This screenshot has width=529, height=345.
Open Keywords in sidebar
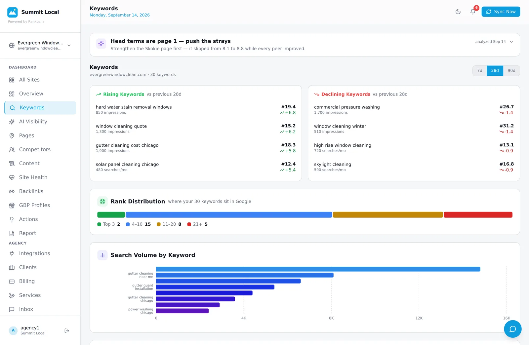pos(40,108)
